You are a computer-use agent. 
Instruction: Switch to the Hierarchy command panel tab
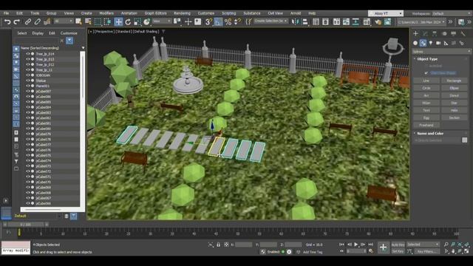[435, 34]
